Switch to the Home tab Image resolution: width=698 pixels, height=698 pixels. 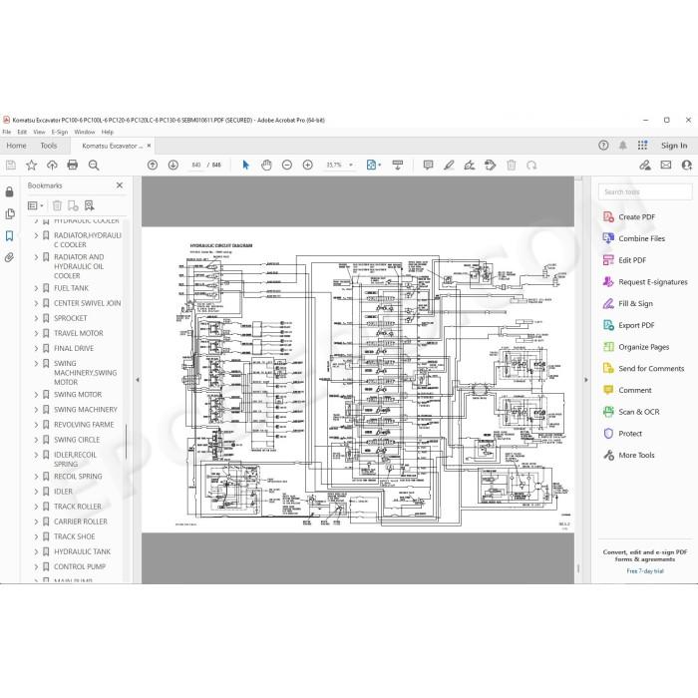(17, 146)
